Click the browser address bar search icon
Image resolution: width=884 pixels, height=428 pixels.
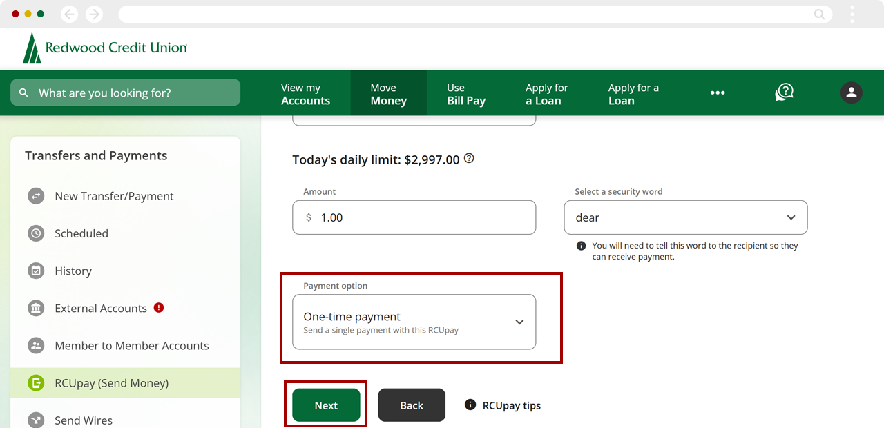[x=819, y=14]
